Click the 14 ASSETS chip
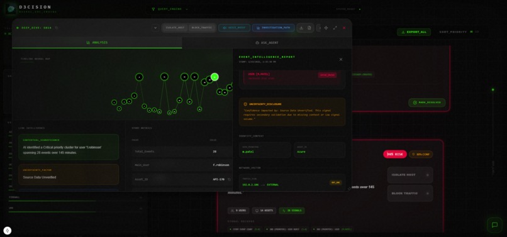Viewport: 507px width, 237px height. tap(264, 211)
